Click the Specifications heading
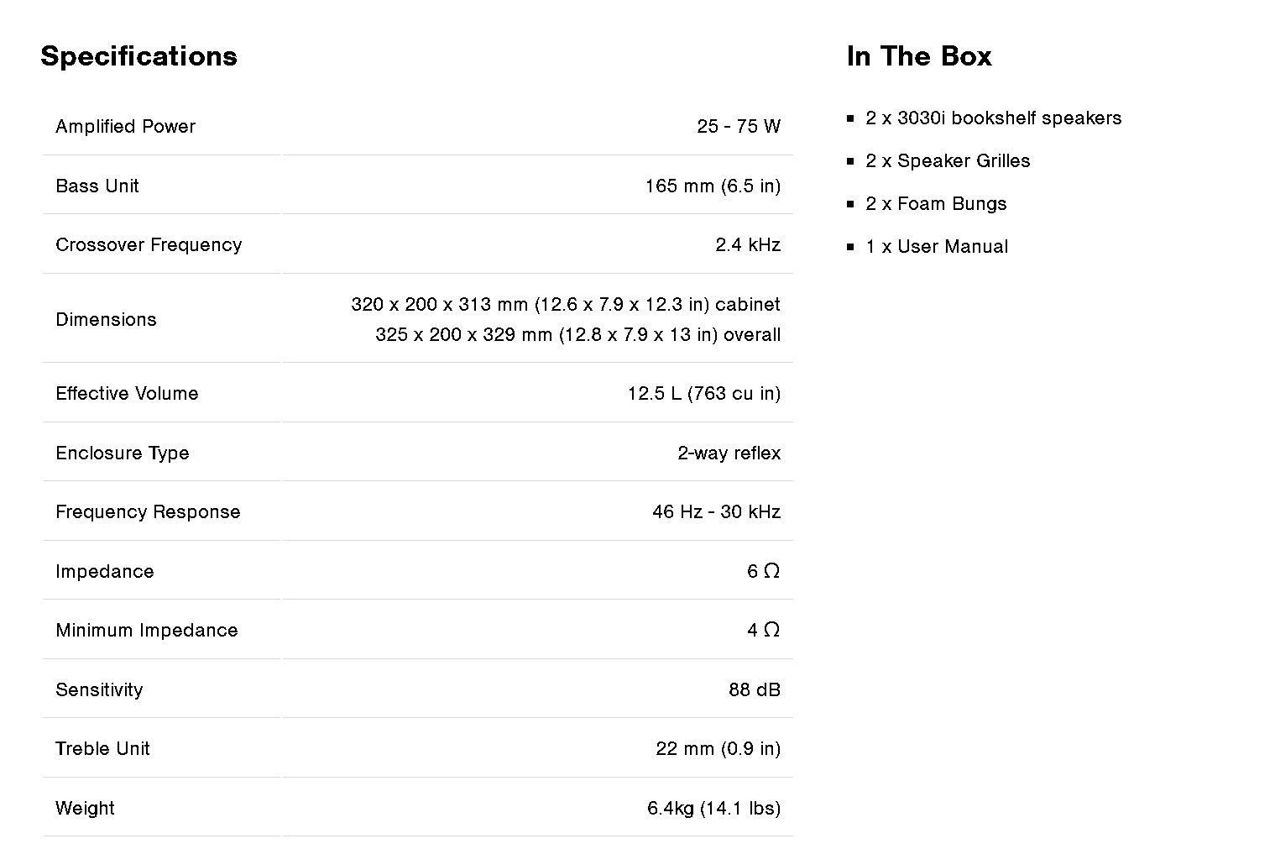The width and height of the screenshot is (1275, 849). pyautogui.click(x=138, y=56)
